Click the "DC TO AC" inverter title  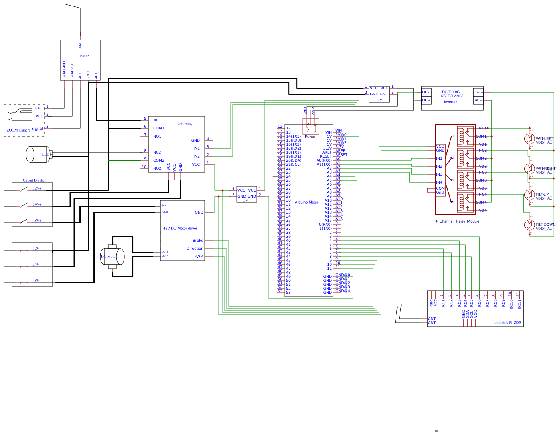[451, 92]
